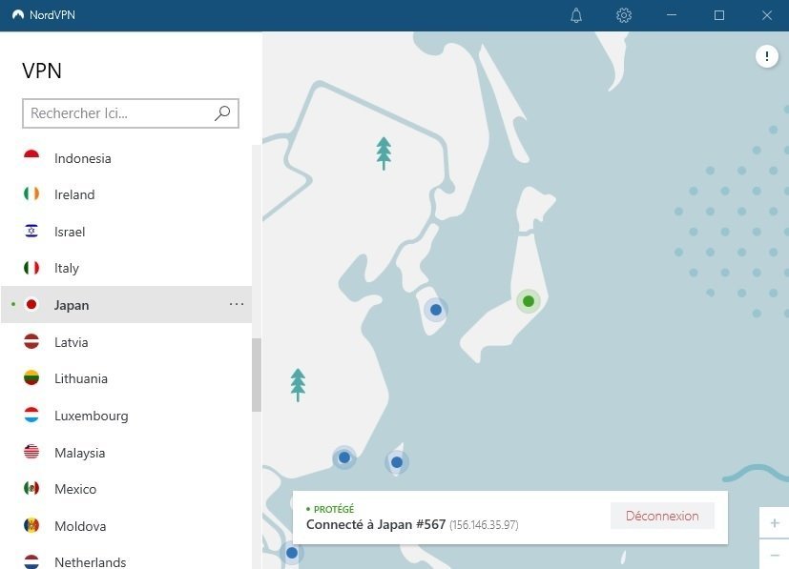
Task: Select Italy from the country list
Action: point(126,268)
